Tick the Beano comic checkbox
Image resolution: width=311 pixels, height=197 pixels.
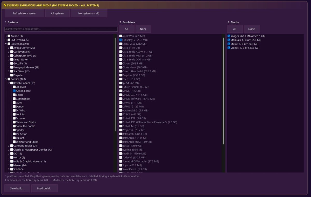[14, 95]
